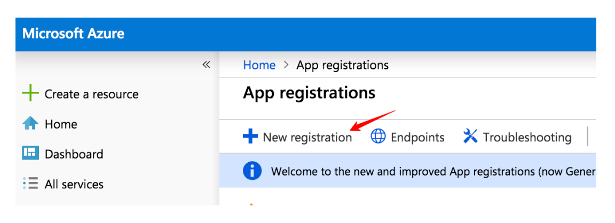
Task: Open the Dashboard text in sidebar
Action: [x=74, y=154]
